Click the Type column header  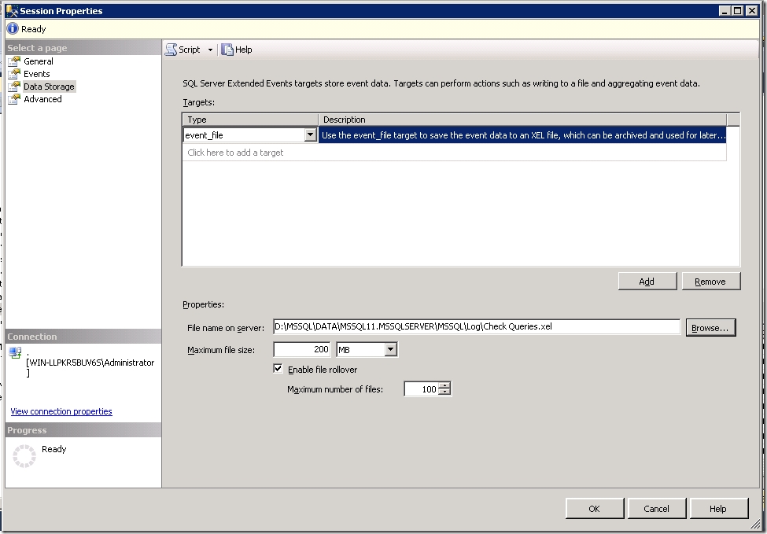pyautogui.click(x=250, y=120)
